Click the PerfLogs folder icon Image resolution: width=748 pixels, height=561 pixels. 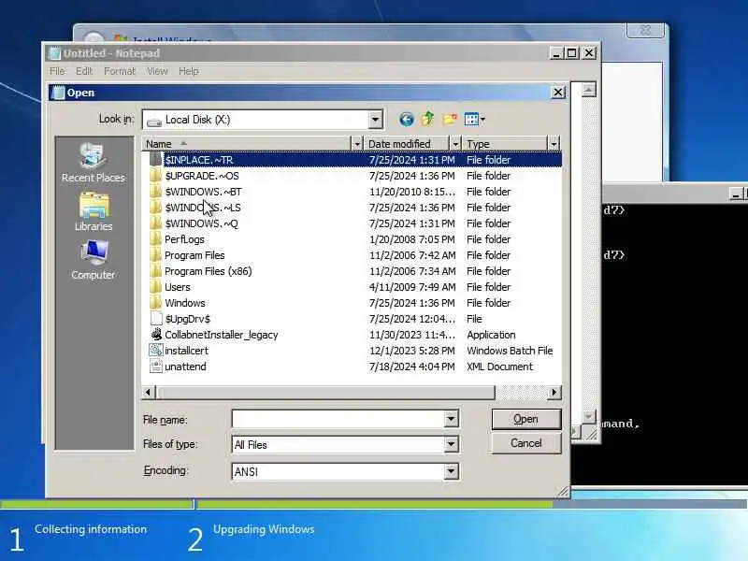click(155, 239)
